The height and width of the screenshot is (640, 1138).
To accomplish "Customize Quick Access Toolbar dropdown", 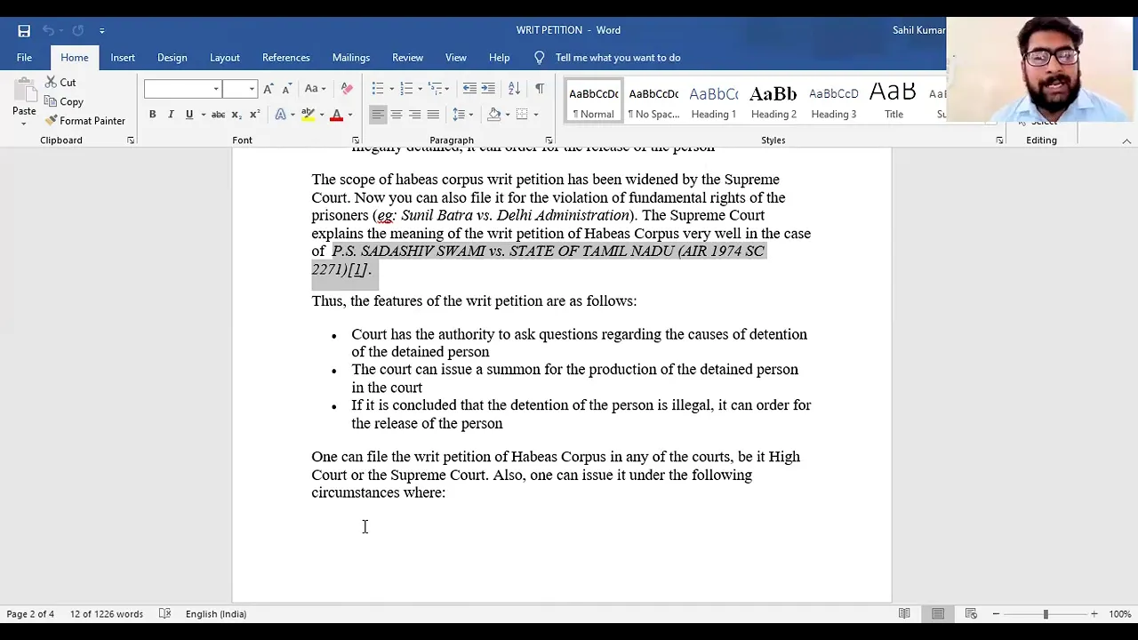I will point(102,30).
